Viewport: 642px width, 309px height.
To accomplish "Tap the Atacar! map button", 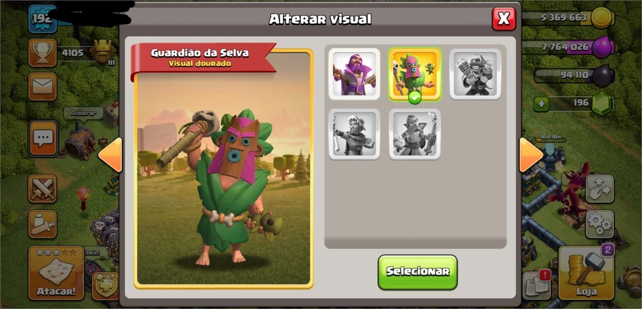I will [56, 273].
